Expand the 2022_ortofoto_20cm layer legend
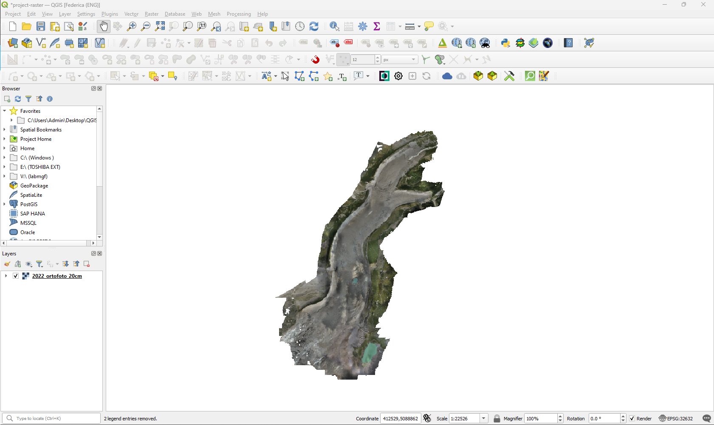The height and width of the screenshot is (425, 714). [6, 276]
